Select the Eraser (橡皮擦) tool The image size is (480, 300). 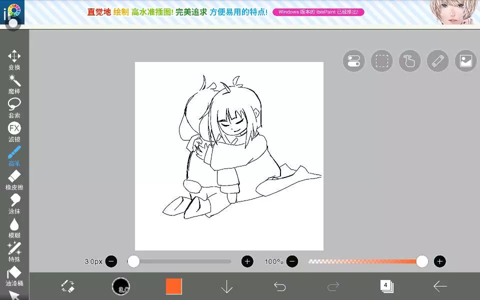14,180
